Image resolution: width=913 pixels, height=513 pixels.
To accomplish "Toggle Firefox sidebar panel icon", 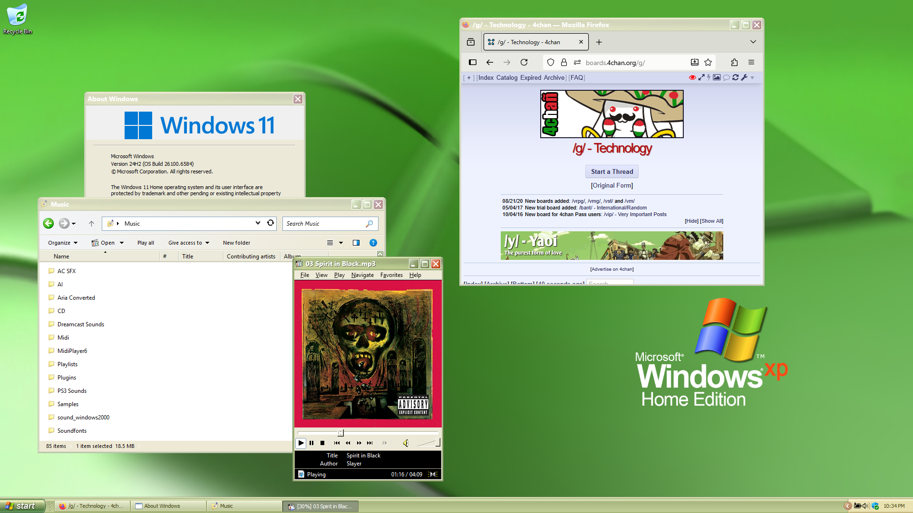I will [x=473, y=62].
